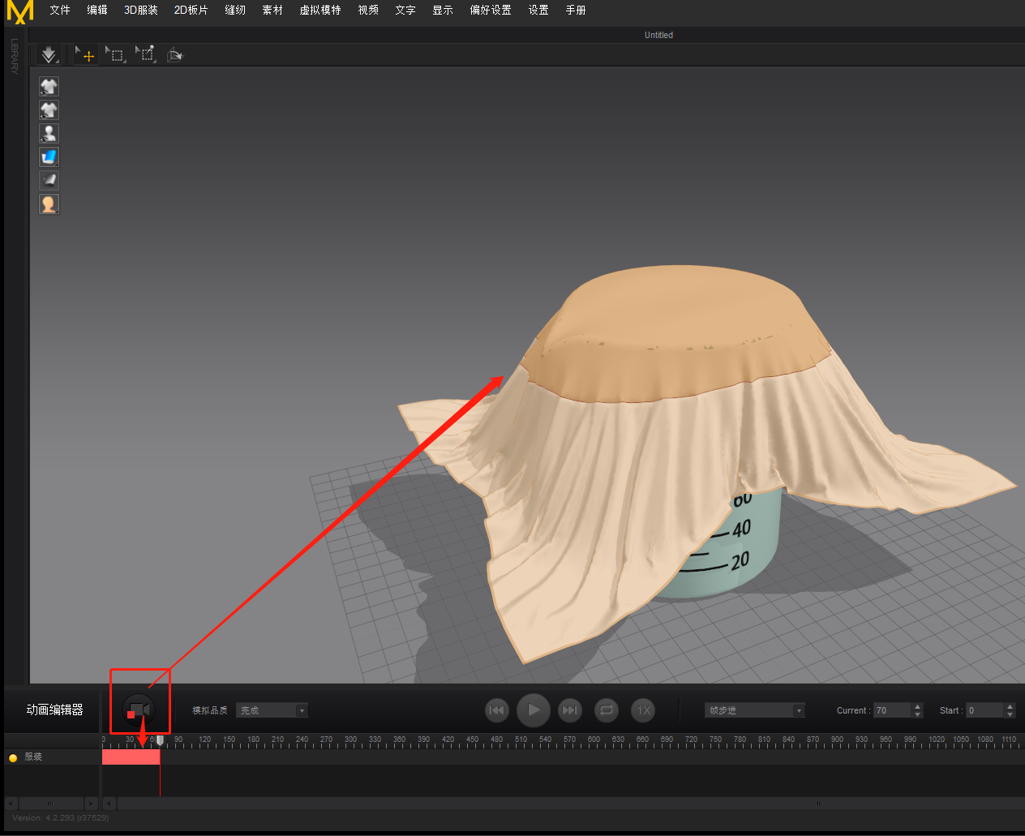Click the 1X playback speed button
The height and width of the screenshot is (836, 1025).
pos(643,710)
